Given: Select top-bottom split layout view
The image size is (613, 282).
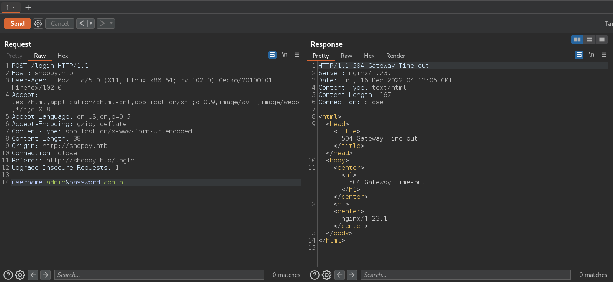Looking at the screenshot, I should coord(590,39).
